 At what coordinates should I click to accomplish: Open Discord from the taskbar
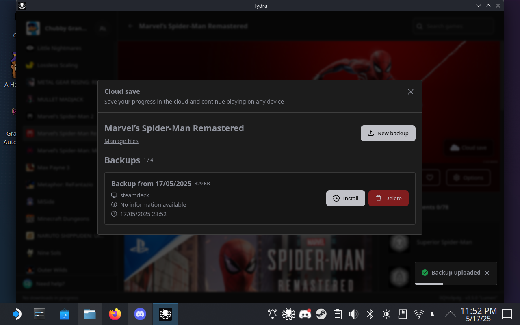click(140, 314)
